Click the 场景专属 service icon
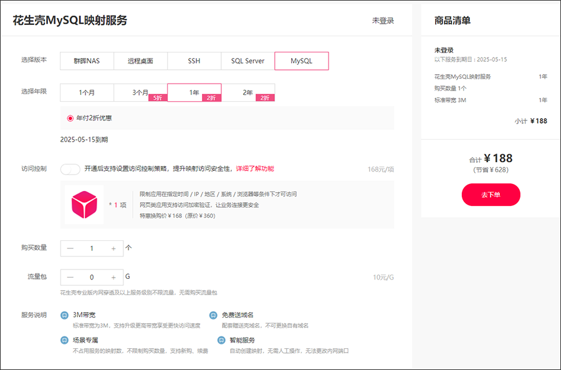This screenshot has width=561, height=370. [x=64, y=340]
